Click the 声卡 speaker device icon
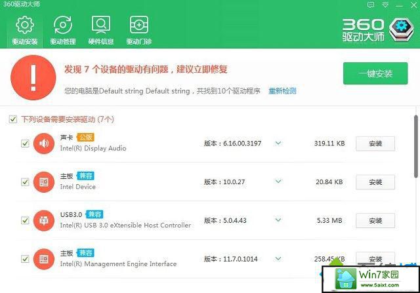 (44, 144)
